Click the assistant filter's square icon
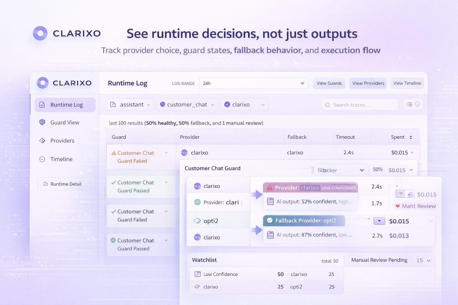This screenshot has width=458, height=305. (x=113, y=105)
